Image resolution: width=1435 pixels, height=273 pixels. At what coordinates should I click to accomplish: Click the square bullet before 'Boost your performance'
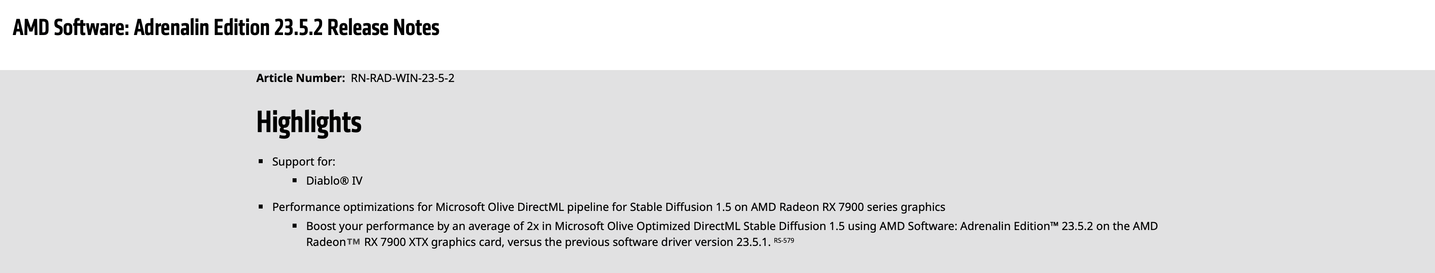pyautogui.click(x=295, y=226)
